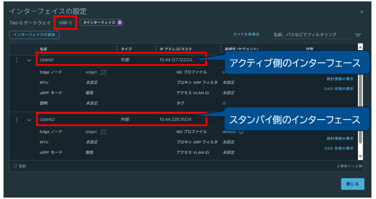
Task: Click 外部 type cell in Uplink2 row
Action: coord(125,119)
